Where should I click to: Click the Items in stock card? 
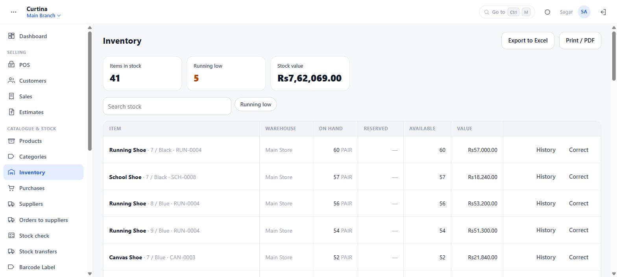tap(142, 74)
